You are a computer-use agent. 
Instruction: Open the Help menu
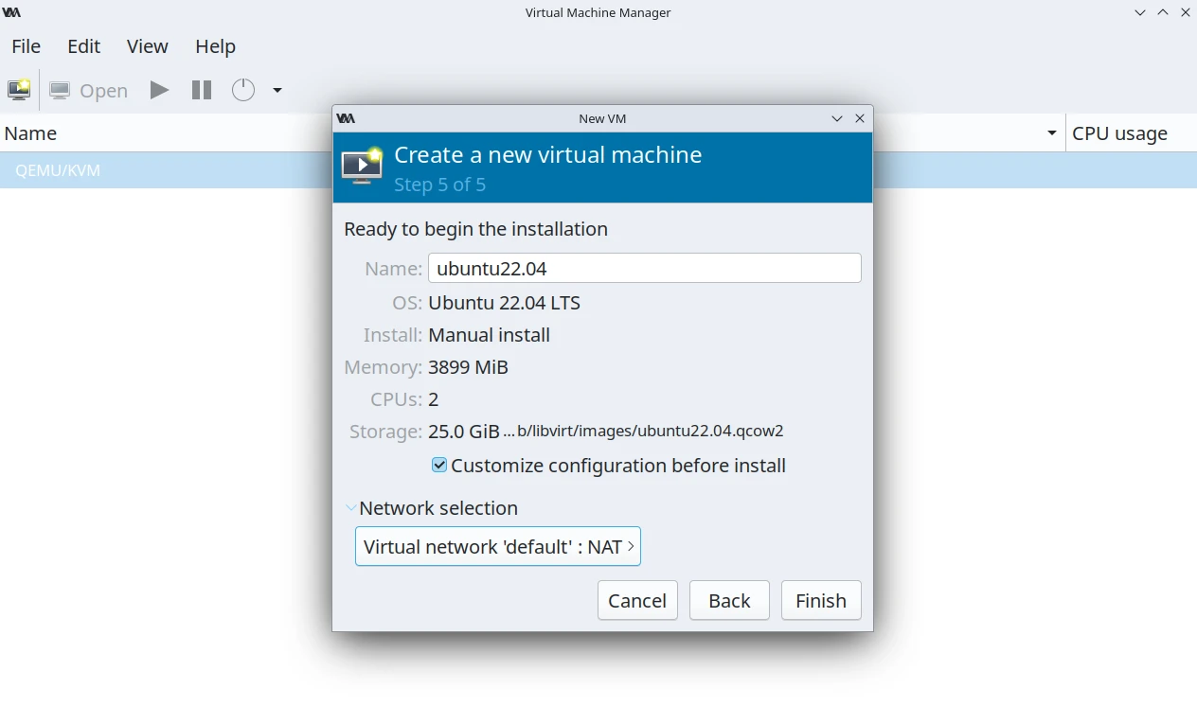point(216,46)
